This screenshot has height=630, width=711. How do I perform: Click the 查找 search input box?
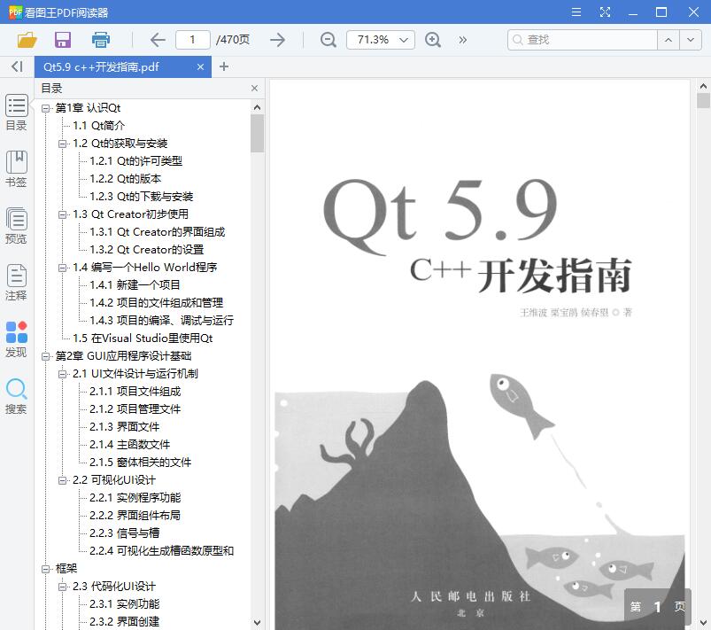583,40
